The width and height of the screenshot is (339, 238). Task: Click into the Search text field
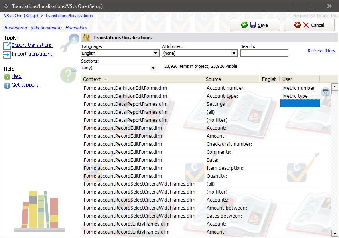(x=264, y=53)
